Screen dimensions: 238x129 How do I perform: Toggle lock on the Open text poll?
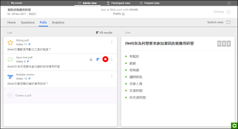(x=91, y=59)
